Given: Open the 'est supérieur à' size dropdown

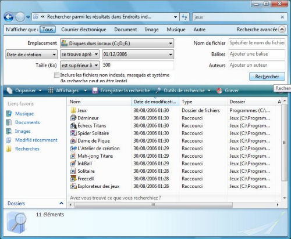Looking at the screenshot, I should click(80, 66).
